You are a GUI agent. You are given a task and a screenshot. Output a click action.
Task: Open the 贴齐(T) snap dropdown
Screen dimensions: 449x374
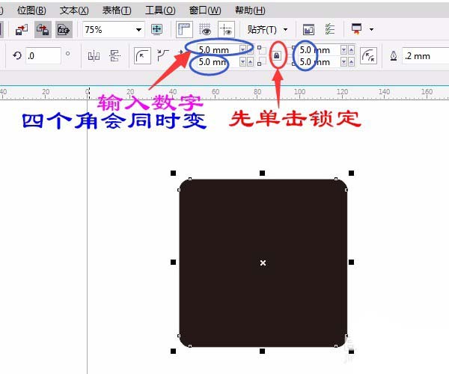[267, 29]
